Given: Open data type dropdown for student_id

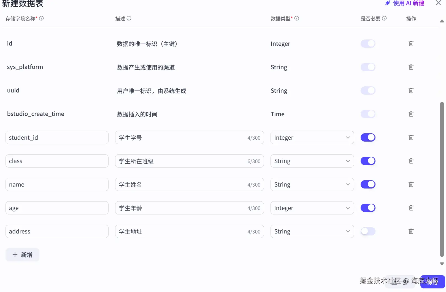Looking at the screenshot, I should 312,137.
